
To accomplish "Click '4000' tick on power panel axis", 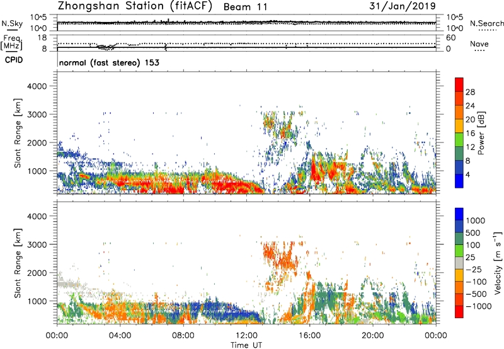I will tap(37, 86).
